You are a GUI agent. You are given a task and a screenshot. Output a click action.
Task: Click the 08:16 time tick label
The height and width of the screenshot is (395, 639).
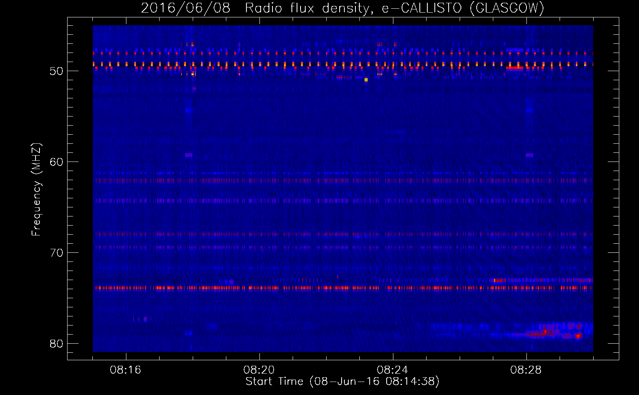point(126,370)
